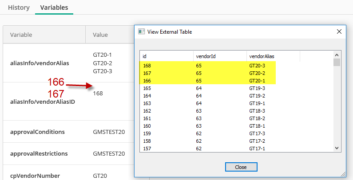Viewport: 353px width, 180px height.
Task: Click the vendorId column header
Action: tap(220, 56)
